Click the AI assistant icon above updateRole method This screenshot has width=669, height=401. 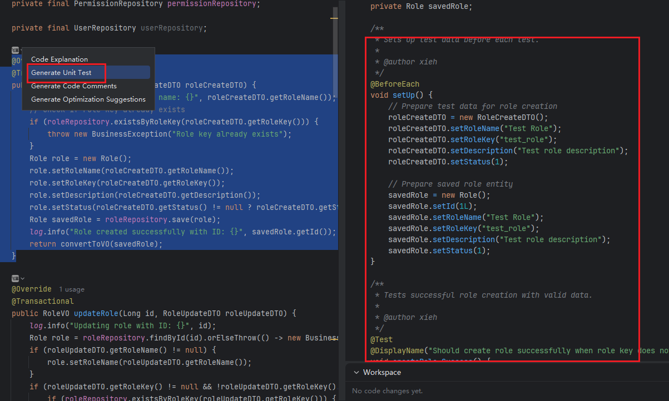click(x=16, y=278)
